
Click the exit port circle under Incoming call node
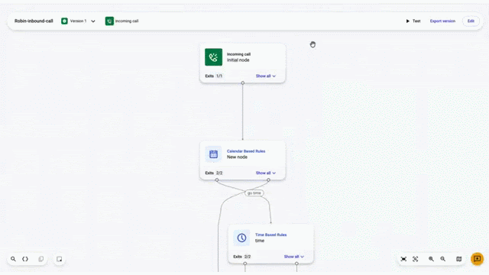(x=243, y=83)
